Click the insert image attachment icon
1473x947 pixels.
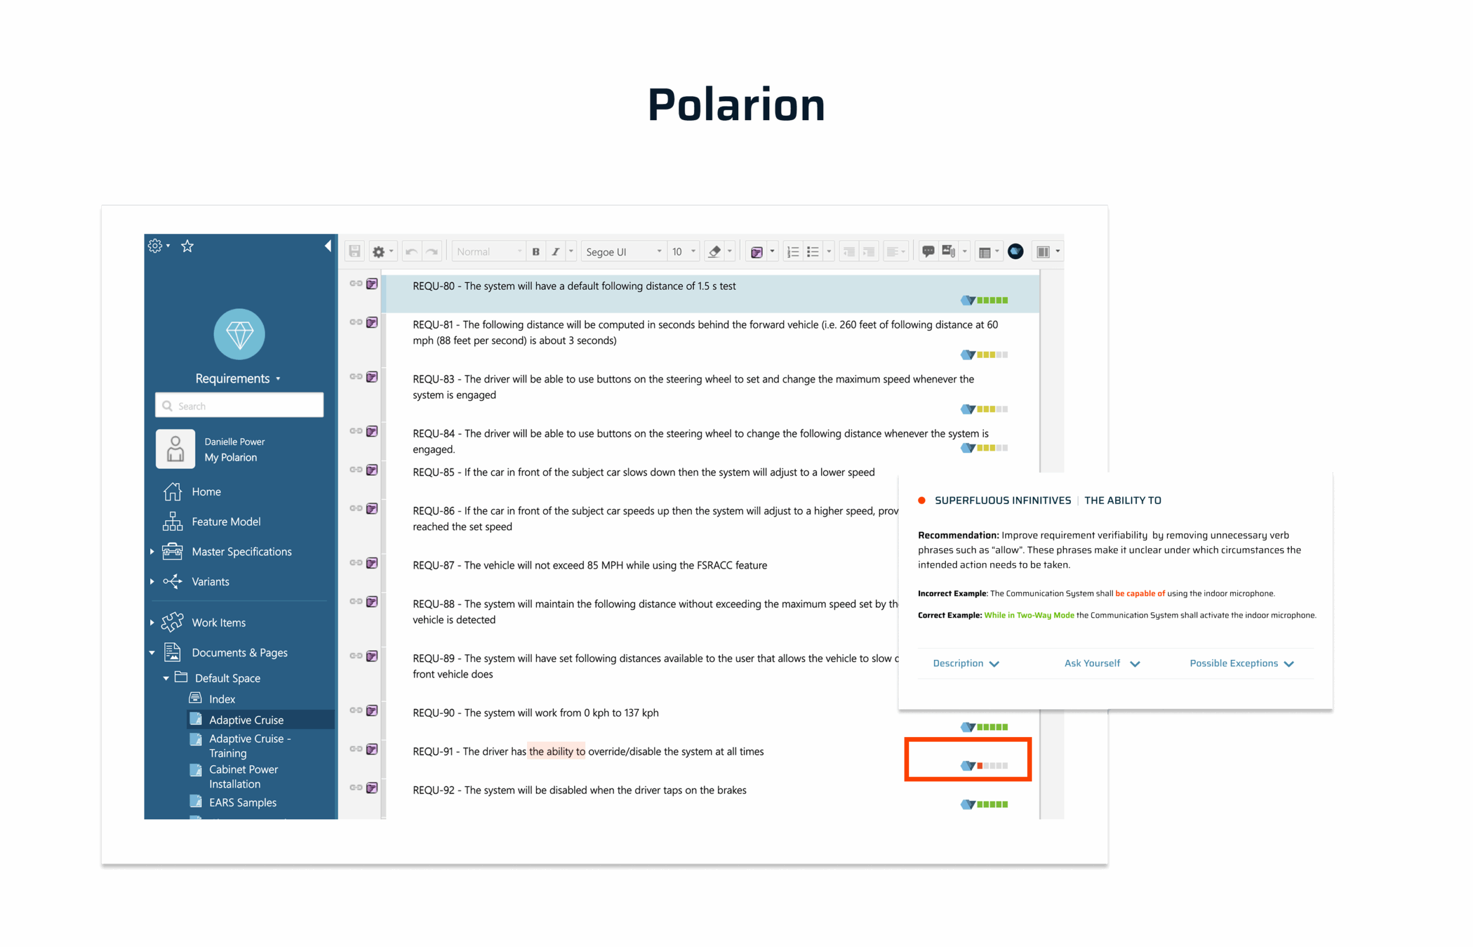tap(948, 251)
